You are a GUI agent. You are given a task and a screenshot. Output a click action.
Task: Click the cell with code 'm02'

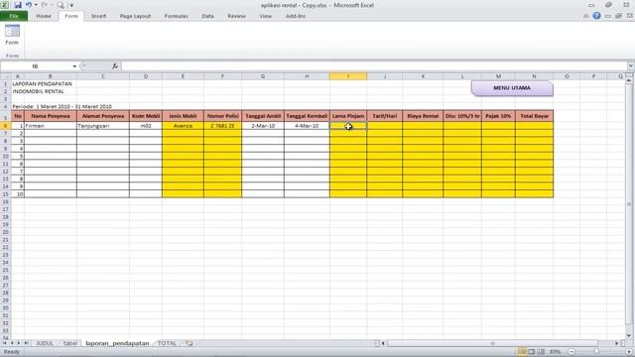click(146, 126)
